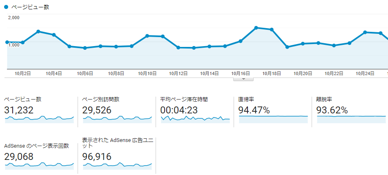Screen dimensions: 388x175
Task: Click the 10月24日 date axis label
Action: coord(365,73)
